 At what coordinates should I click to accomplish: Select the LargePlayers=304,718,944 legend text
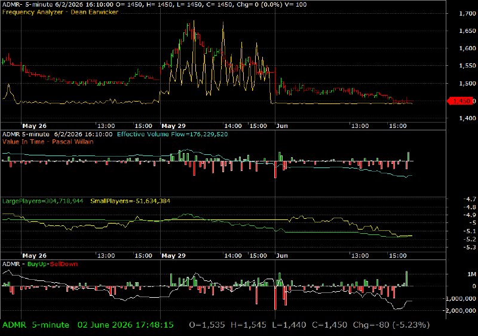pos(42,201)
